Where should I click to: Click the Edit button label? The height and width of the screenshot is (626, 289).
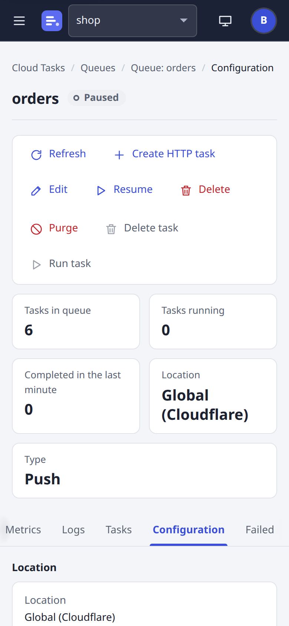point(58,189)
